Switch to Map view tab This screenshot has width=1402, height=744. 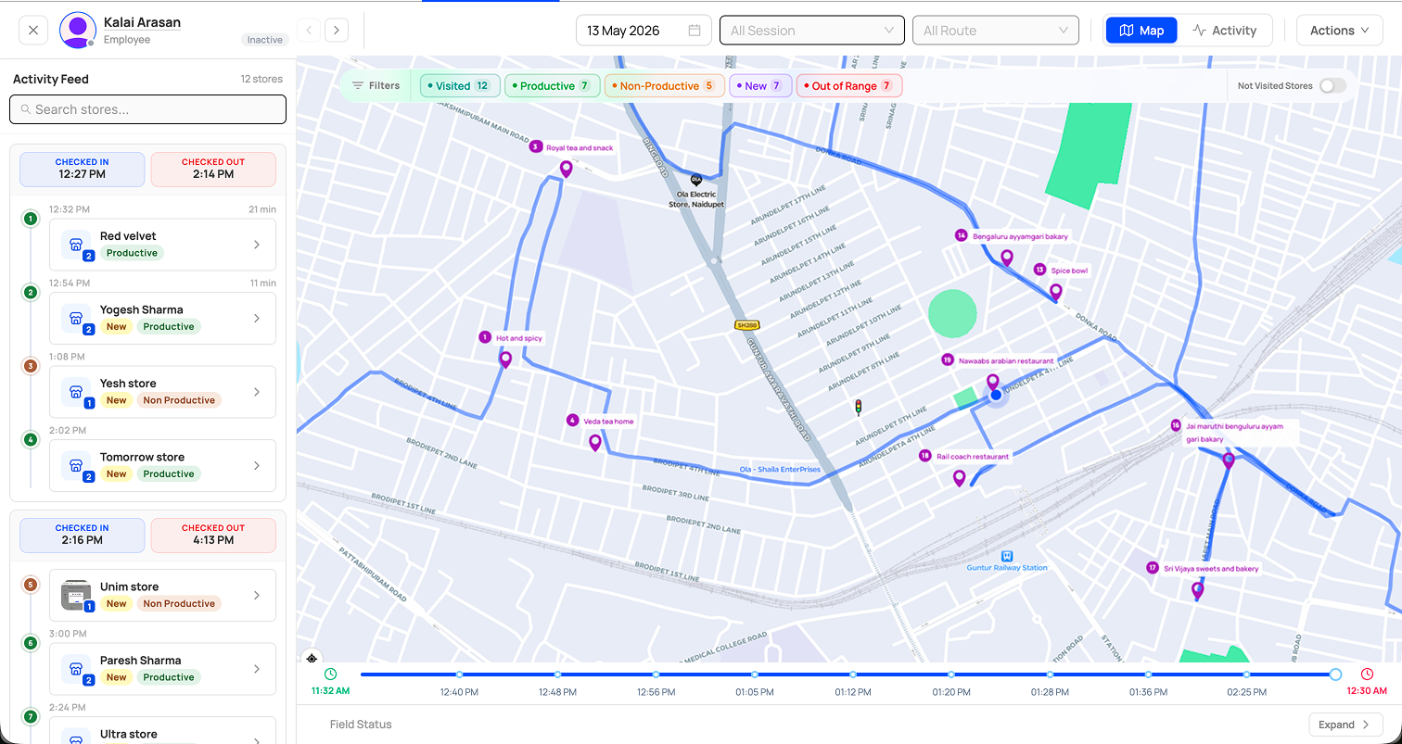point(1141,31)
